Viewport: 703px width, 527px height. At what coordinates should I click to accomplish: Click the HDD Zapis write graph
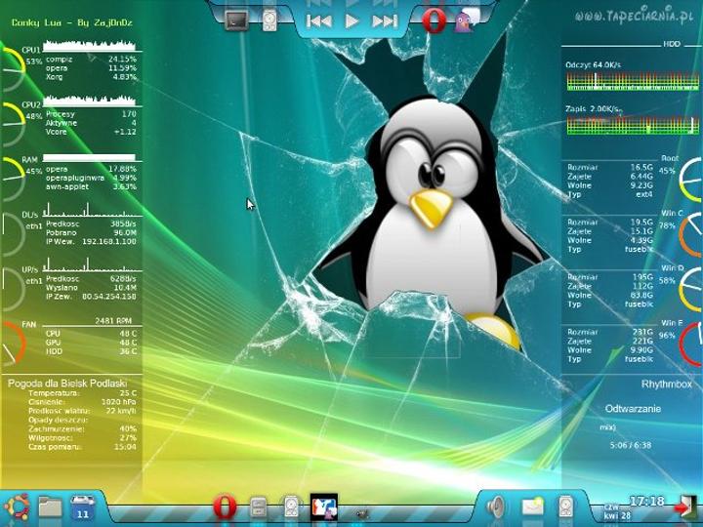click(x=632, y=126)
